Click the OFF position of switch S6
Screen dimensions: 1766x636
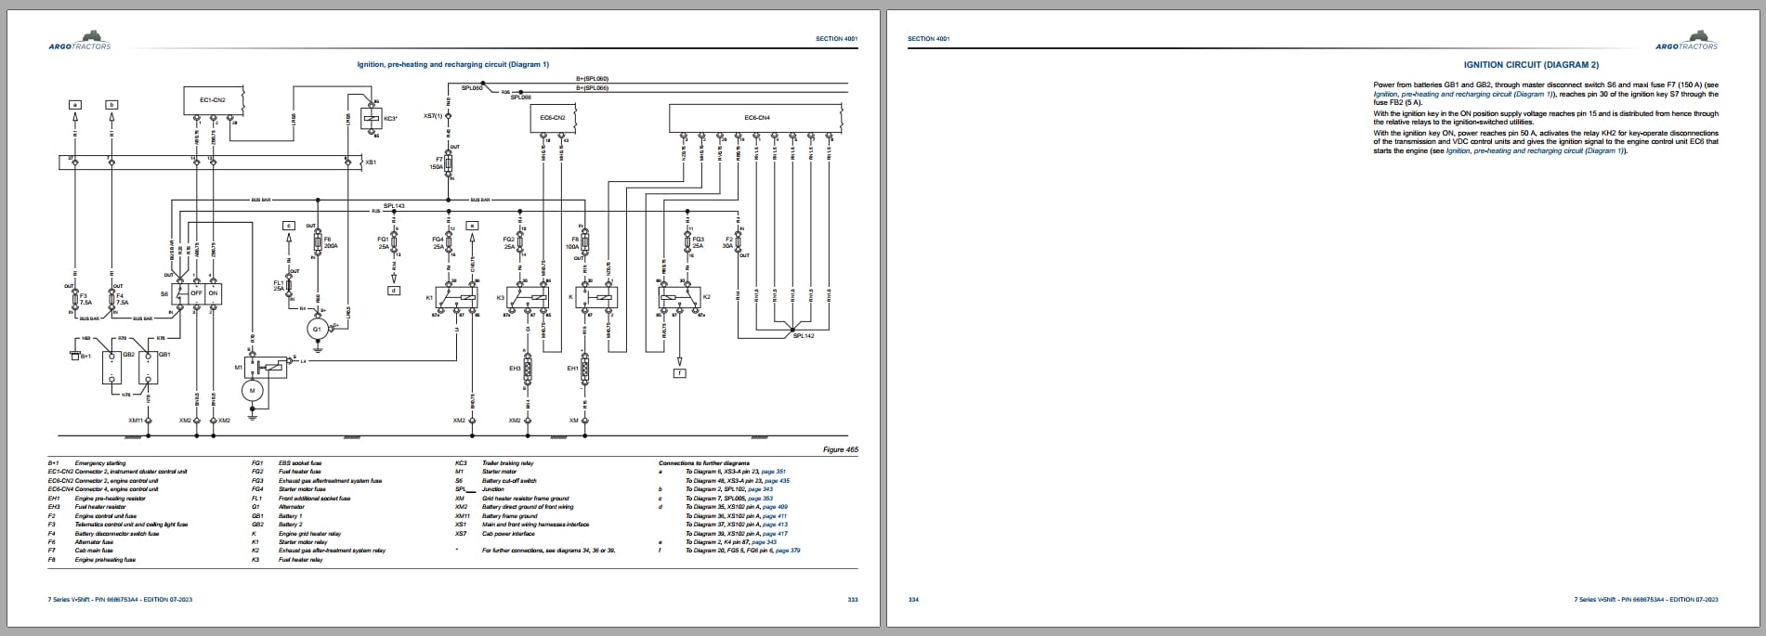pyautogui.click(x=196, y=293)
